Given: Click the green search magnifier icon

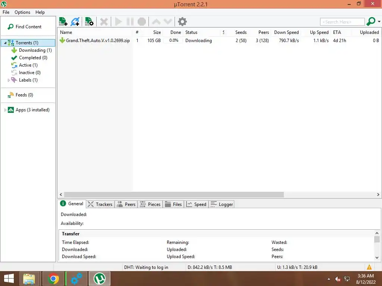Looking at the screenshot, I should tap(371, 21).
